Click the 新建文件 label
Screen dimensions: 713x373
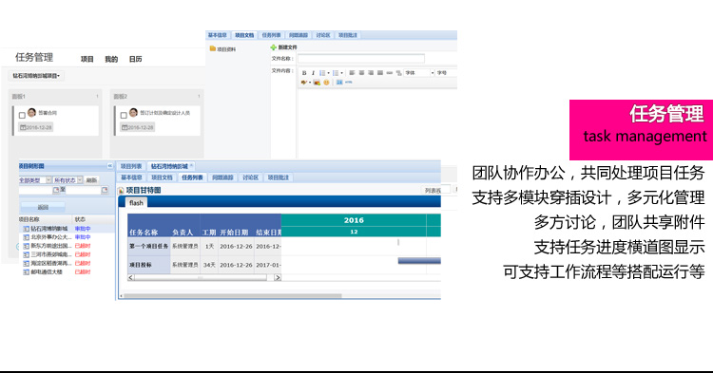click(287, 47)
